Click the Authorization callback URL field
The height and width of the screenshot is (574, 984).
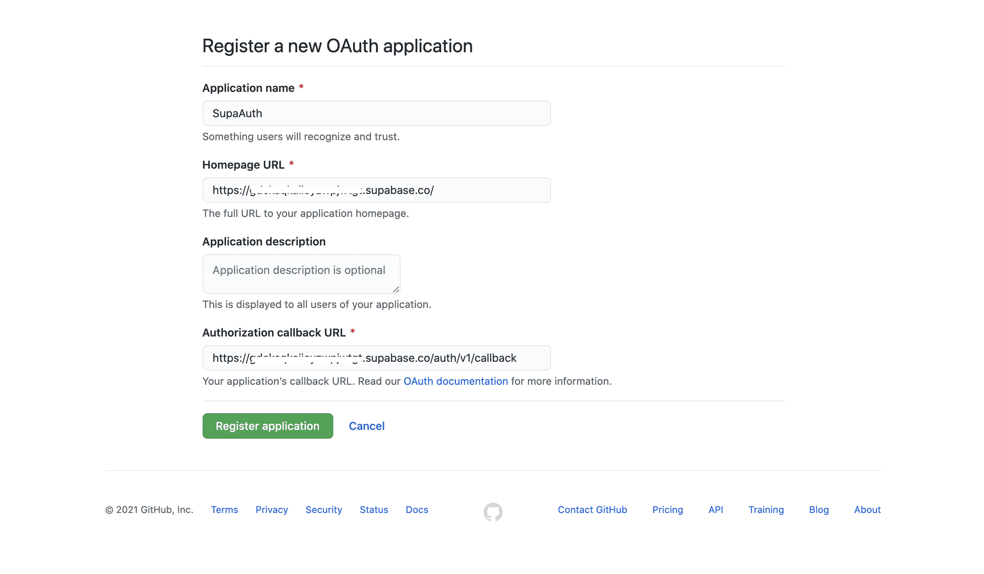(x=376, y=358)
